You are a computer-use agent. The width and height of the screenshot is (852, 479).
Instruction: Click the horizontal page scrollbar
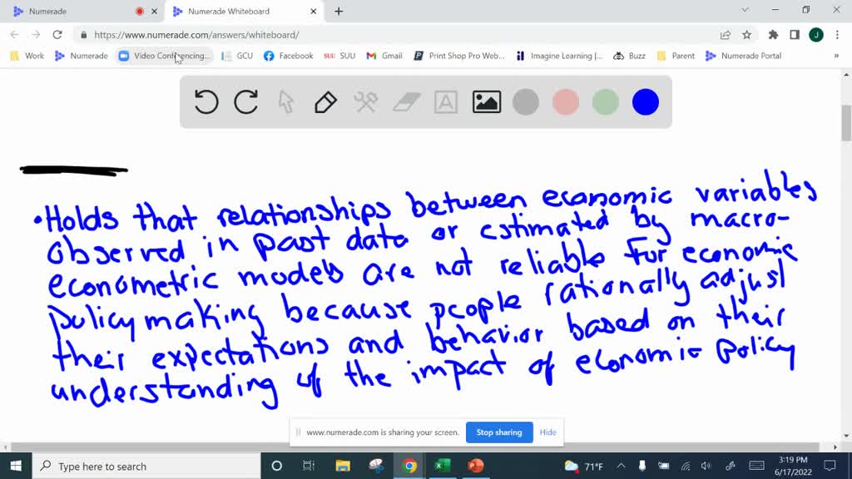point(415,447)
